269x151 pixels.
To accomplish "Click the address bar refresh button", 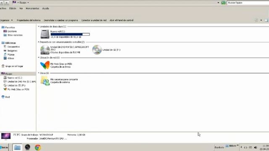I will (223, 3).
